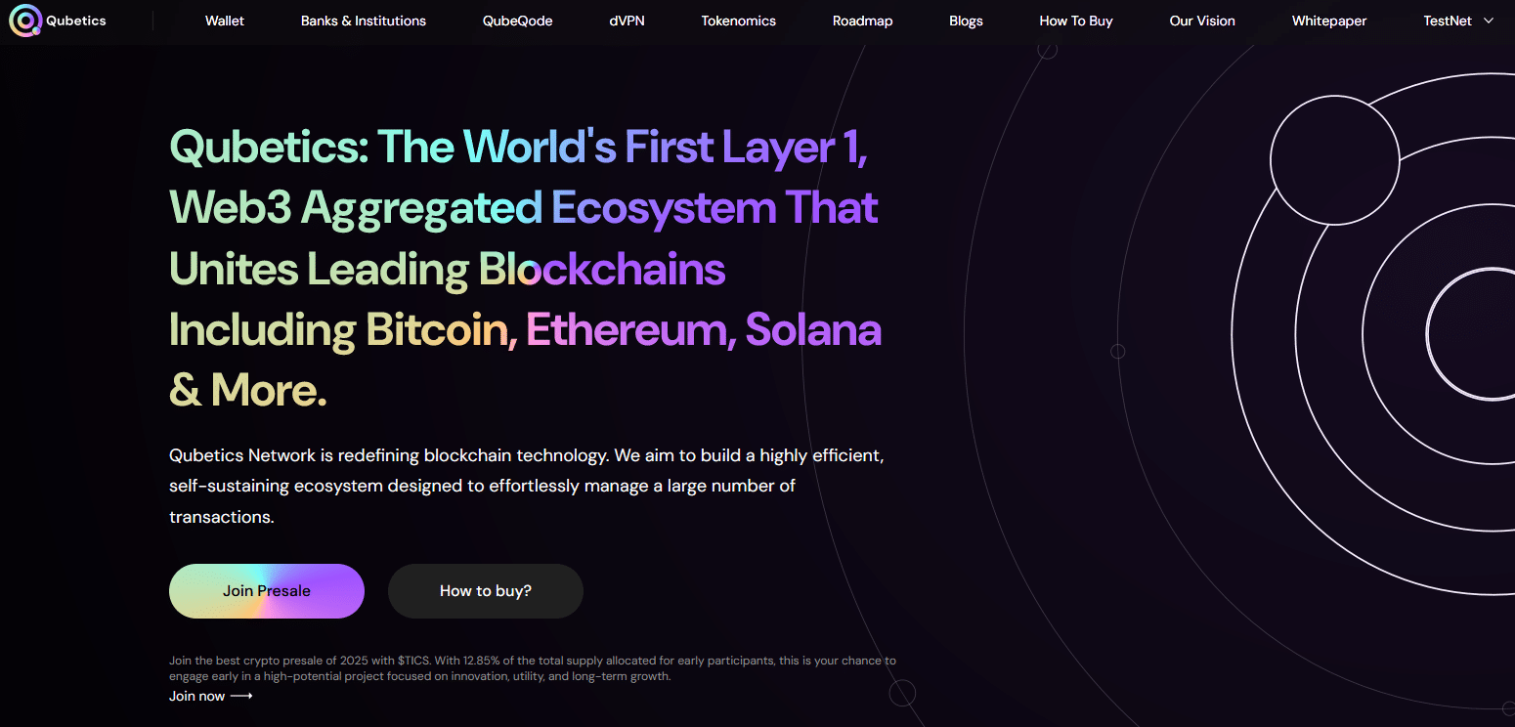Open the QubeQode nav link
Image resolution: width=1515 pixels, height=727 pixels.
coord(517,21)
